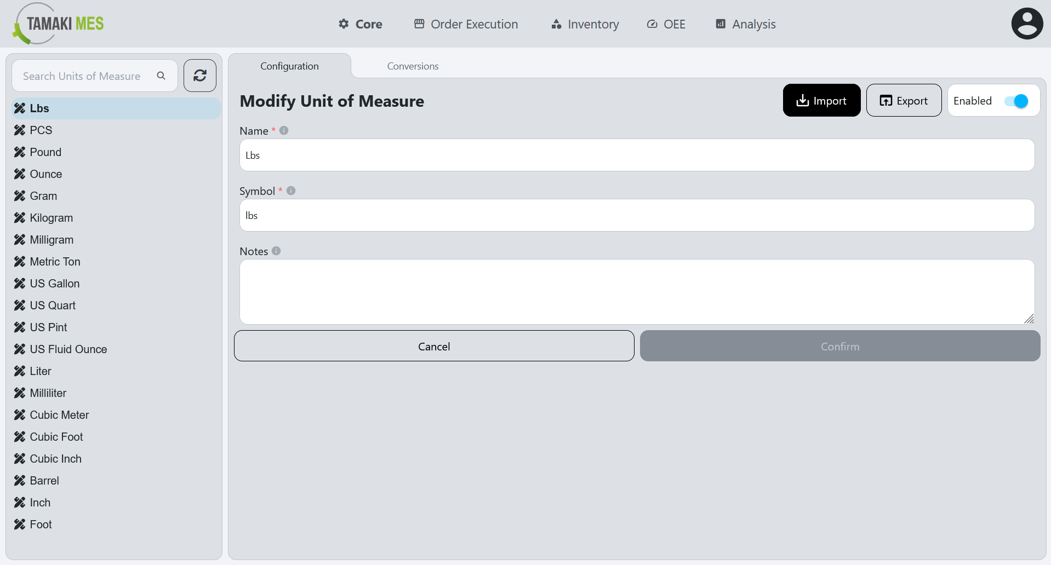
Task: Open the OEE gauge icon
Action: [x=652, y=24]
